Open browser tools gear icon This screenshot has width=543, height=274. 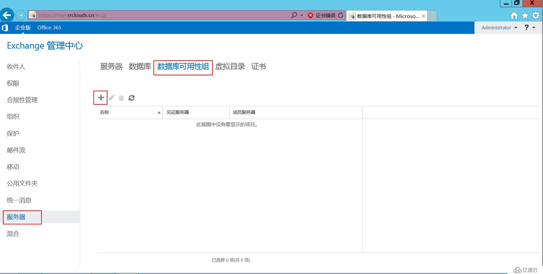[x=536, y=15]
